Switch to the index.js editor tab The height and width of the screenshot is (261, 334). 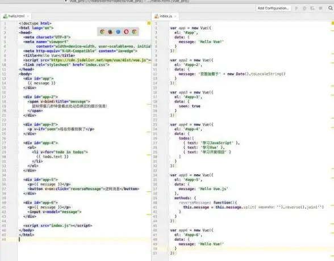165,16
